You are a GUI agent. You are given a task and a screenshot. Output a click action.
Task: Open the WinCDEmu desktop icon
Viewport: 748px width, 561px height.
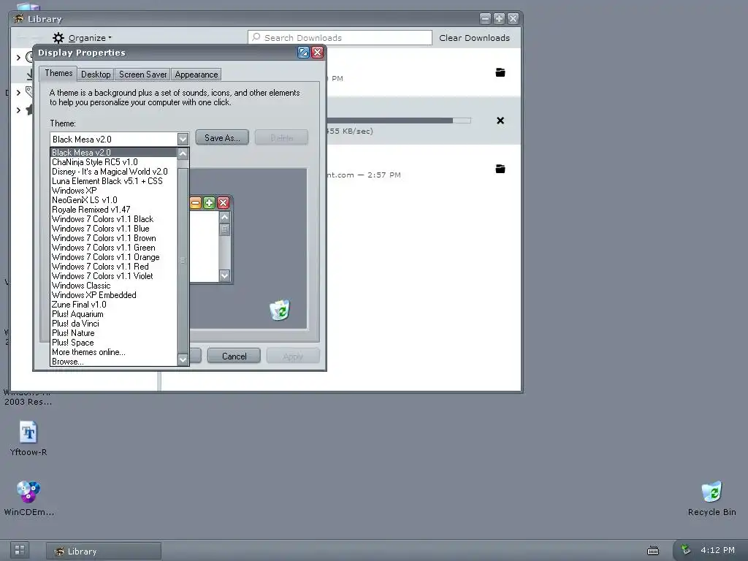click(x=28, y=498)
